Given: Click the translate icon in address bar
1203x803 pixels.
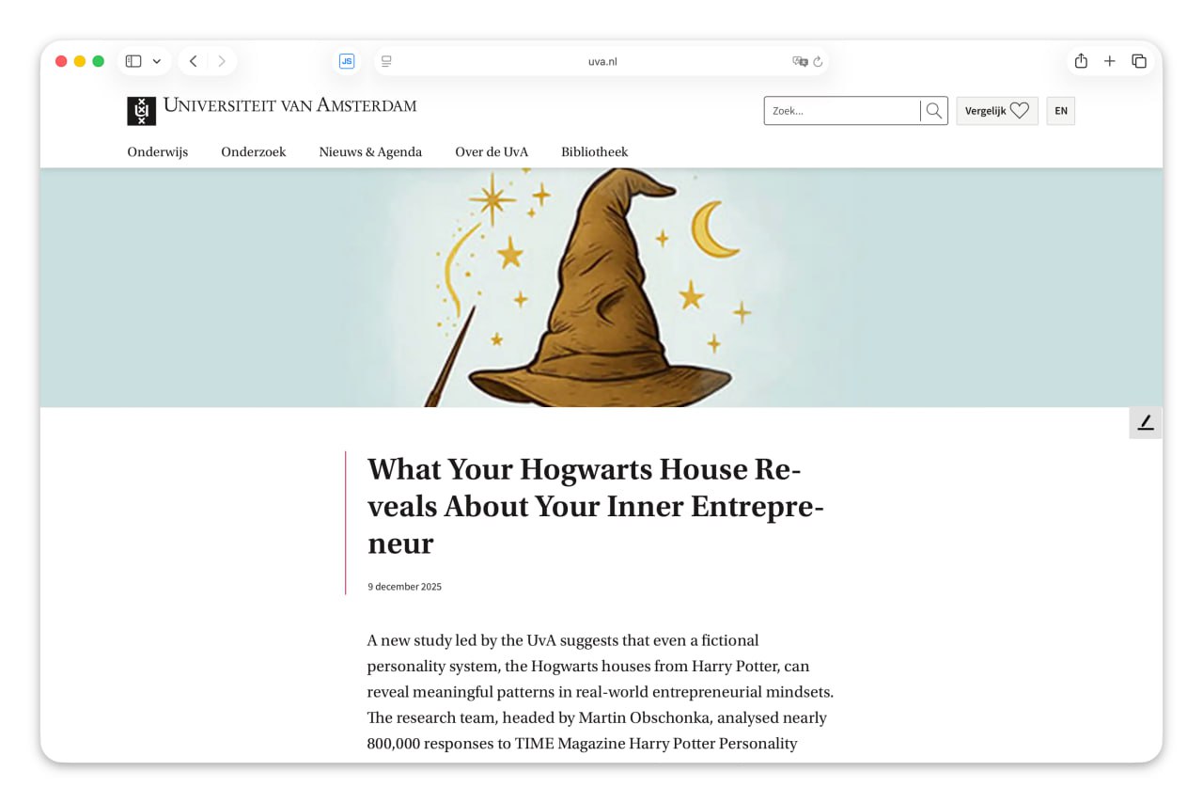Looking at the screenshot, I should pos(800,61).
